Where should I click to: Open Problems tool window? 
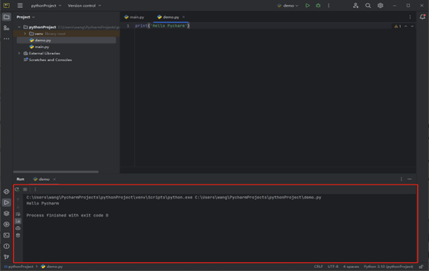coord(7,246)
